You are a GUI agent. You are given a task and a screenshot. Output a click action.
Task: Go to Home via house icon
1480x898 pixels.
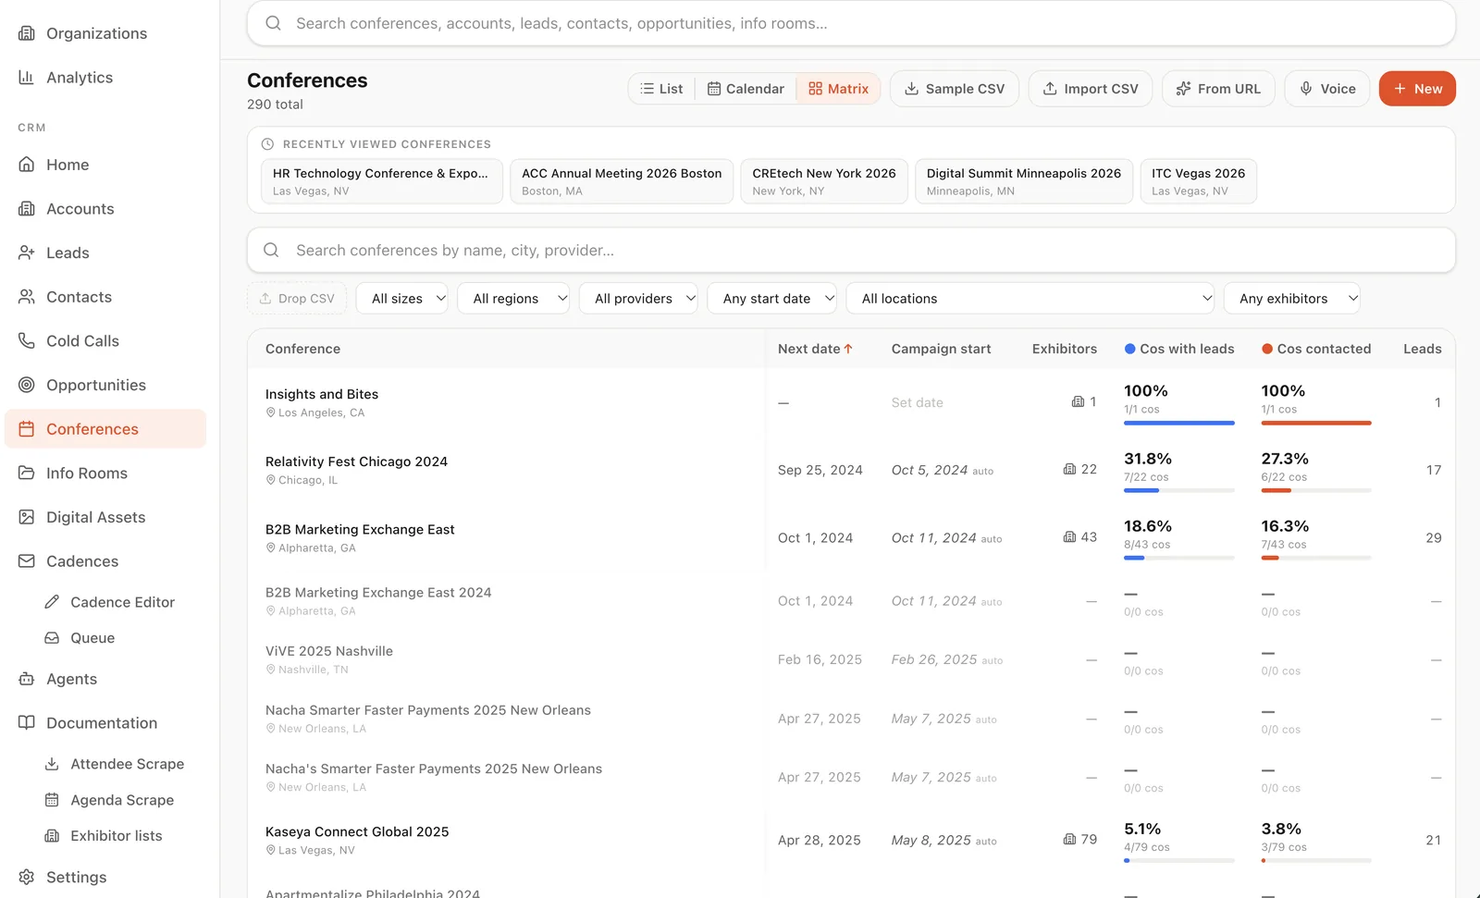tap(27, 165)
